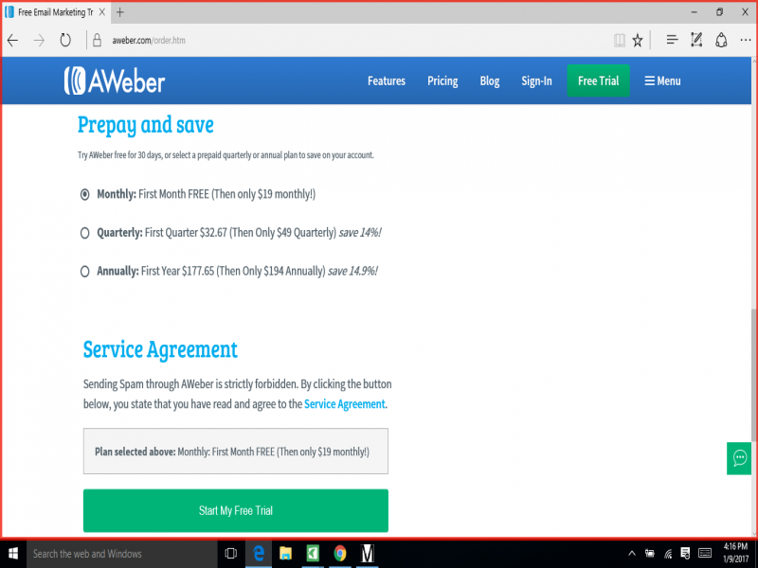Open the Pricing nav link

[442, 80]
